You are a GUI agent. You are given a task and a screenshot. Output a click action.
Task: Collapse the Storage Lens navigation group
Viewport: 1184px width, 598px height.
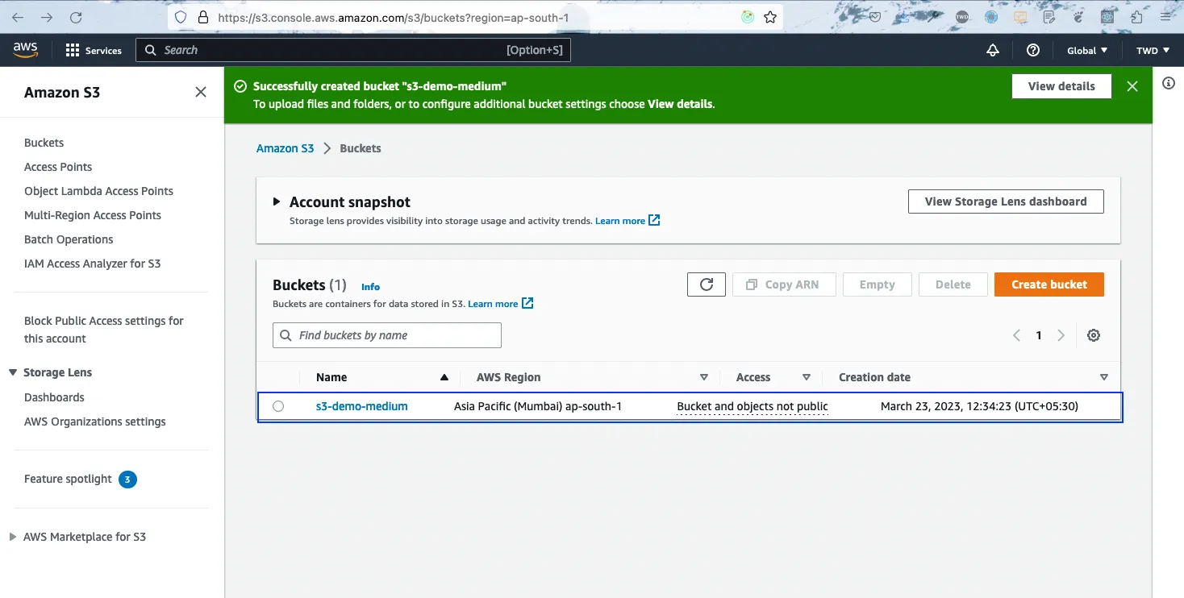tap(13, 372)
